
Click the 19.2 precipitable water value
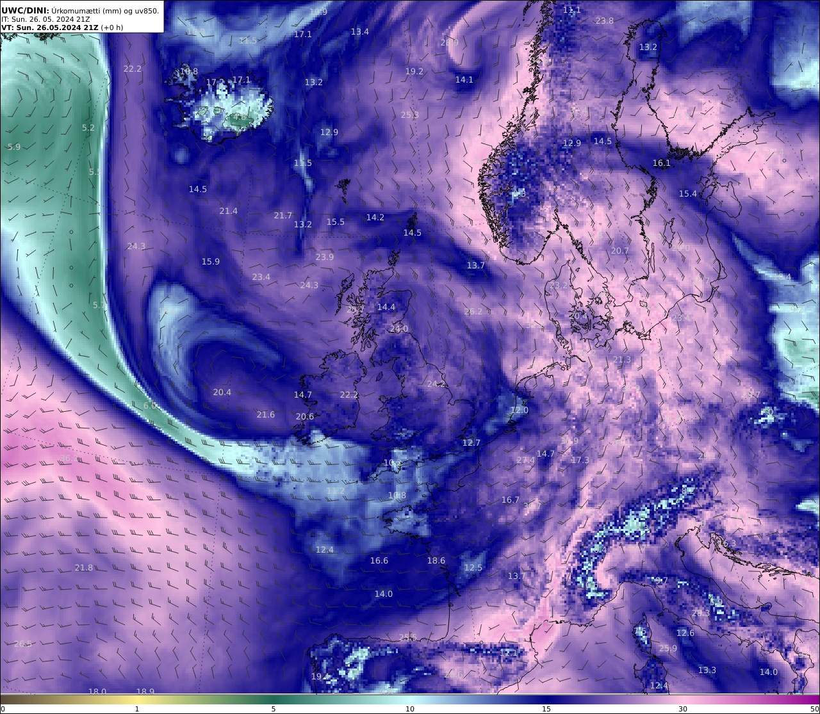point(414,72)
